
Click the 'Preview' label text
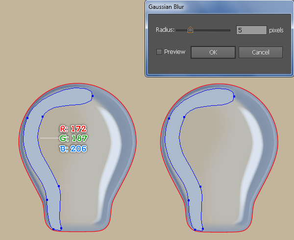point(174,52)
